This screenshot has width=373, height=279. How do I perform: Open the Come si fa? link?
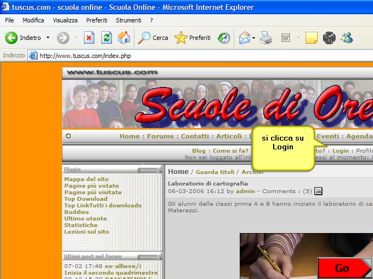(x=230, y=151)
